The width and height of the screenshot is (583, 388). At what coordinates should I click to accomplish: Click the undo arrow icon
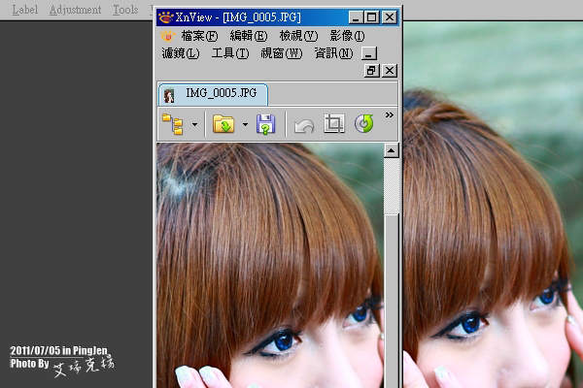coord(304,125)
